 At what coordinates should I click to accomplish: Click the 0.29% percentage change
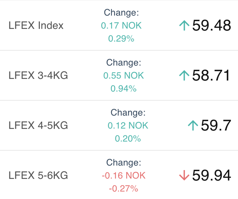[121, 38]
